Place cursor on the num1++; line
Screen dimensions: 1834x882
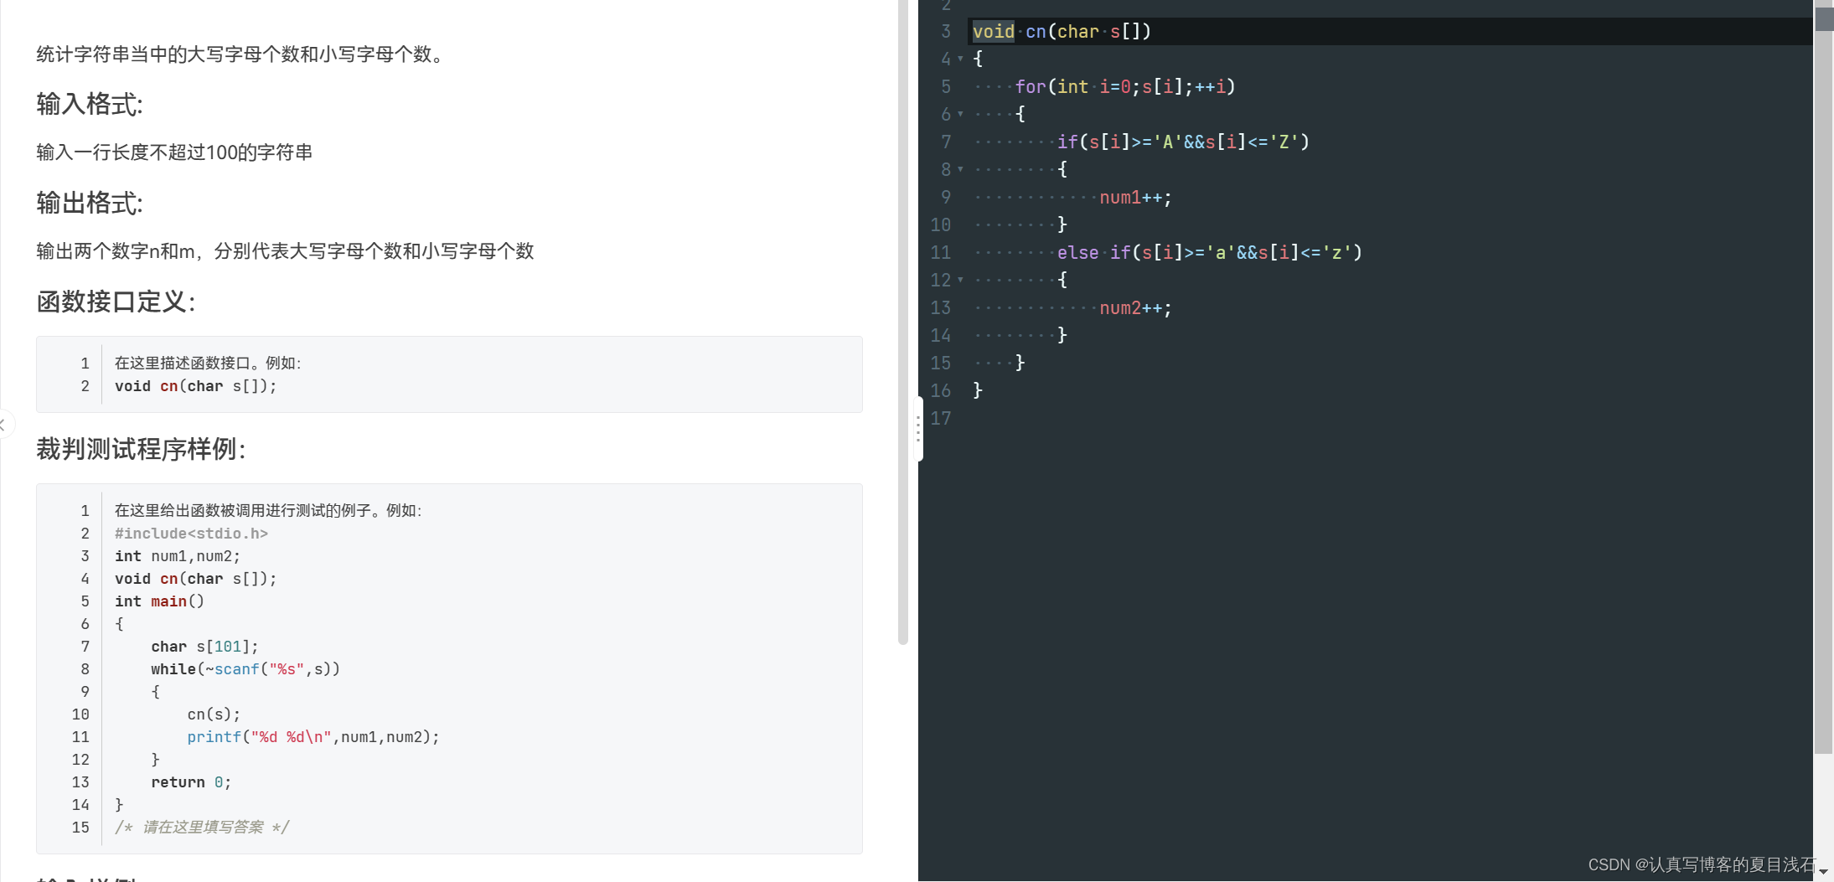point(1135,198)
